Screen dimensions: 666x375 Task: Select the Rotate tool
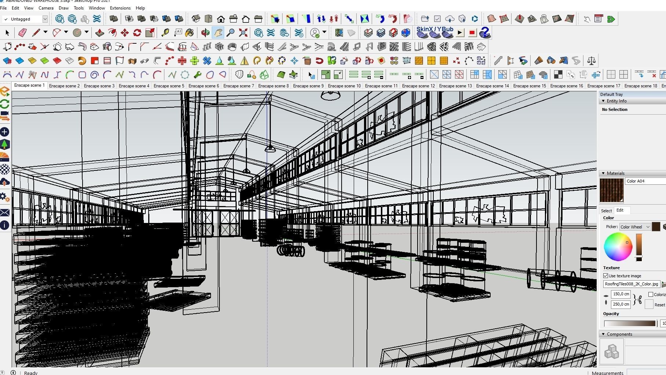click(137, 33)
